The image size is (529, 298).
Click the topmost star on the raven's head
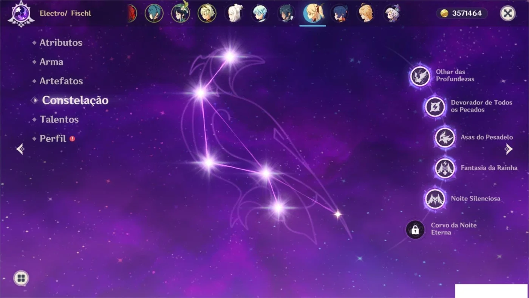click(230, 57)
